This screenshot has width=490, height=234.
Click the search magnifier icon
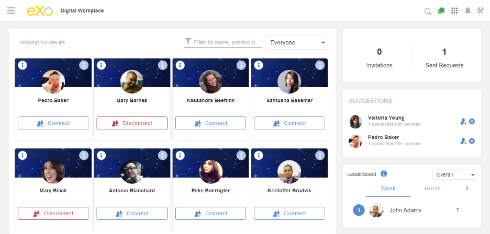428,11
